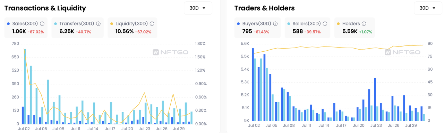Click the tall Jul 23 Buyers bar

pyautogui.click(x=375, y=99)
